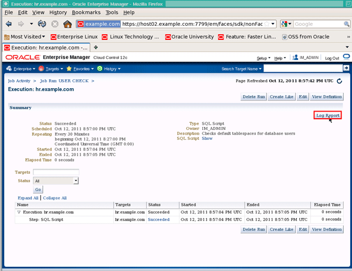Go to the browser Home icon

67,24
